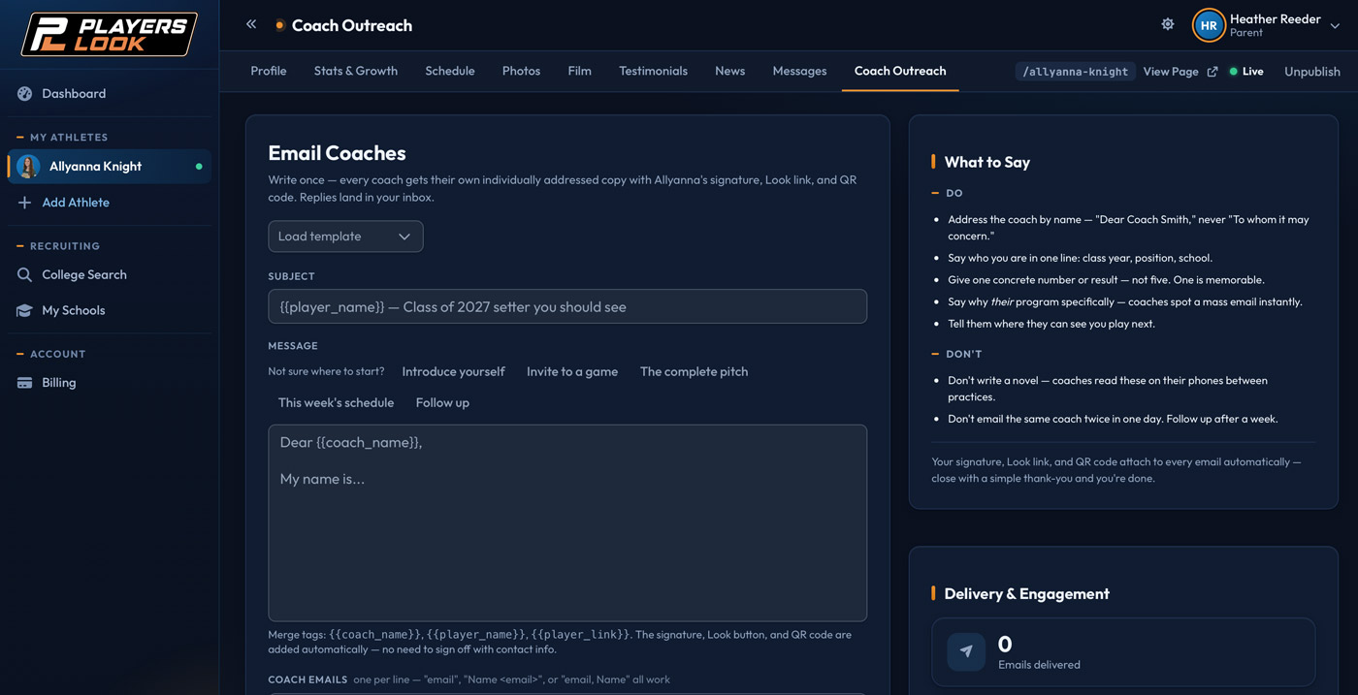Click the College Search magnifier icon
The image size is (1358, 695).
click(x=25, y=275)
